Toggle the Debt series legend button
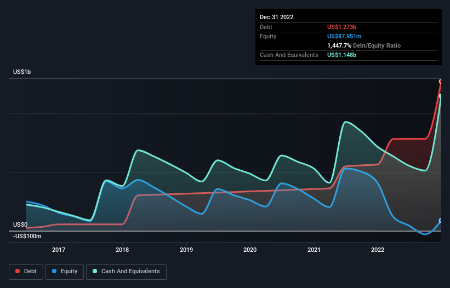 tap(26, 272)
